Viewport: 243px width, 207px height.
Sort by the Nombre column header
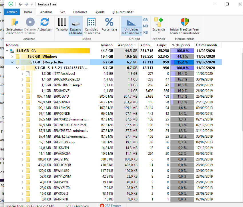click(47, 45)
